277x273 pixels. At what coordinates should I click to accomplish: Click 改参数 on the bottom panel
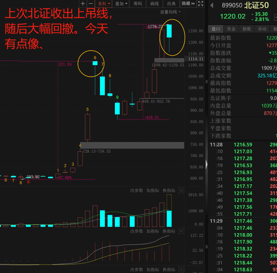pyautogui.click(x=136, y=269)
